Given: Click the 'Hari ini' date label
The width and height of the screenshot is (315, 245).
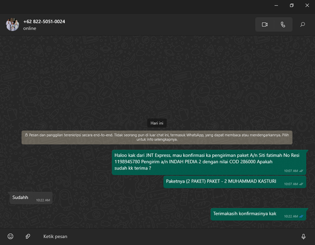Looking at the screenshot, I should [157, 123].
